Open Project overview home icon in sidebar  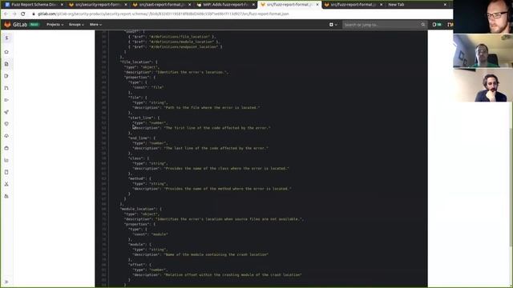pos(6,52)
